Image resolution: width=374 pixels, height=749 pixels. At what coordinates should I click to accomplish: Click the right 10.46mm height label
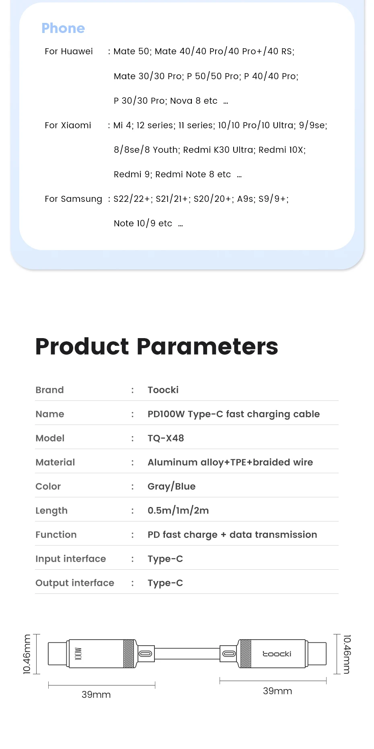[x=347, y=654]
